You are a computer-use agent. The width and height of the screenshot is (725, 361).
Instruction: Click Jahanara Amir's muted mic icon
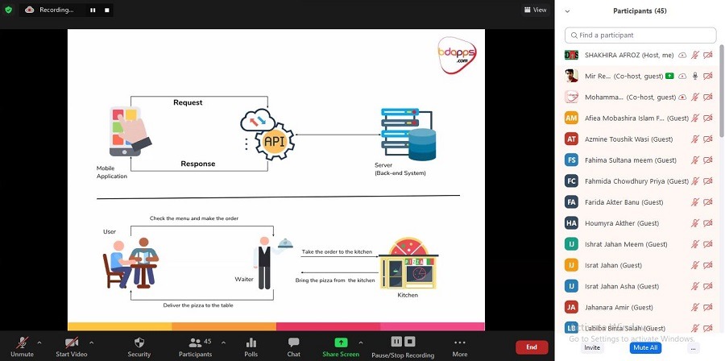(695, 307)
